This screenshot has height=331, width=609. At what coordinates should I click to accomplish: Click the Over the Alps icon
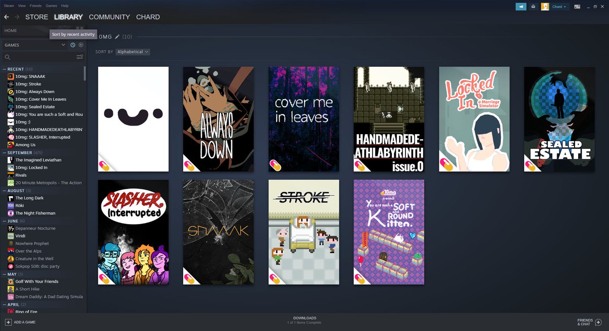11,251
